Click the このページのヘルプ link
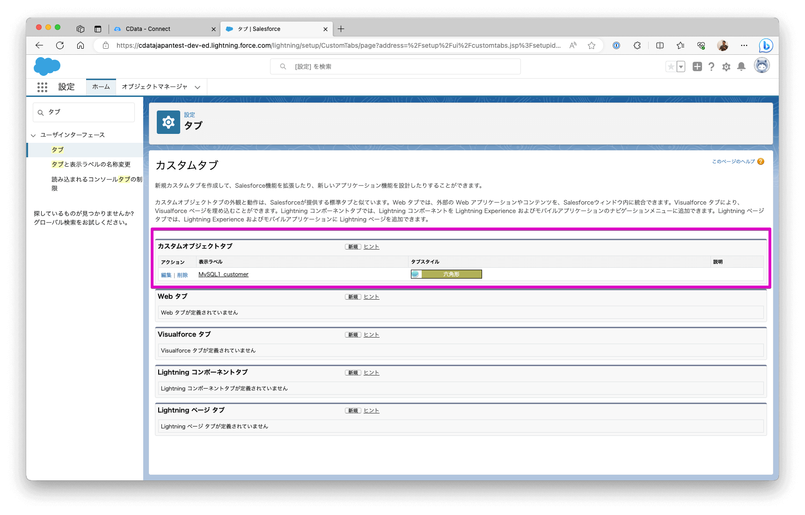This screenshot has width=805, height=515. tap(733, 162)
